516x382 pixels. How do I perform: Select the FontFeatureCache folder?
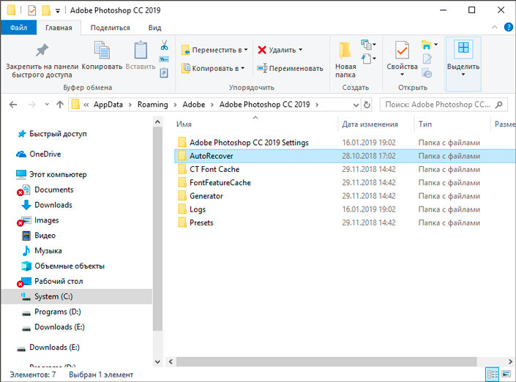tap(214, 183)
